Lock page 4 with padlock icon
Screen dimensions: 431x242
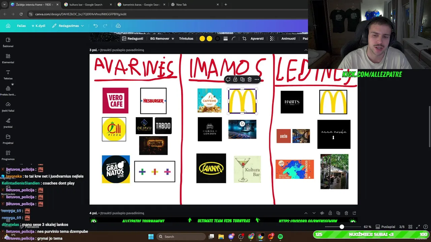click(330, 213)
